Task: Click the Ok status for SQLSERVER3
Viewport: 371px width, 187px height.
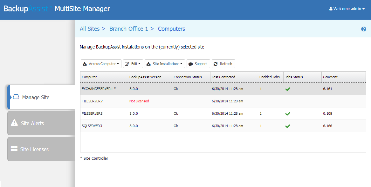Action: [176, 126]
